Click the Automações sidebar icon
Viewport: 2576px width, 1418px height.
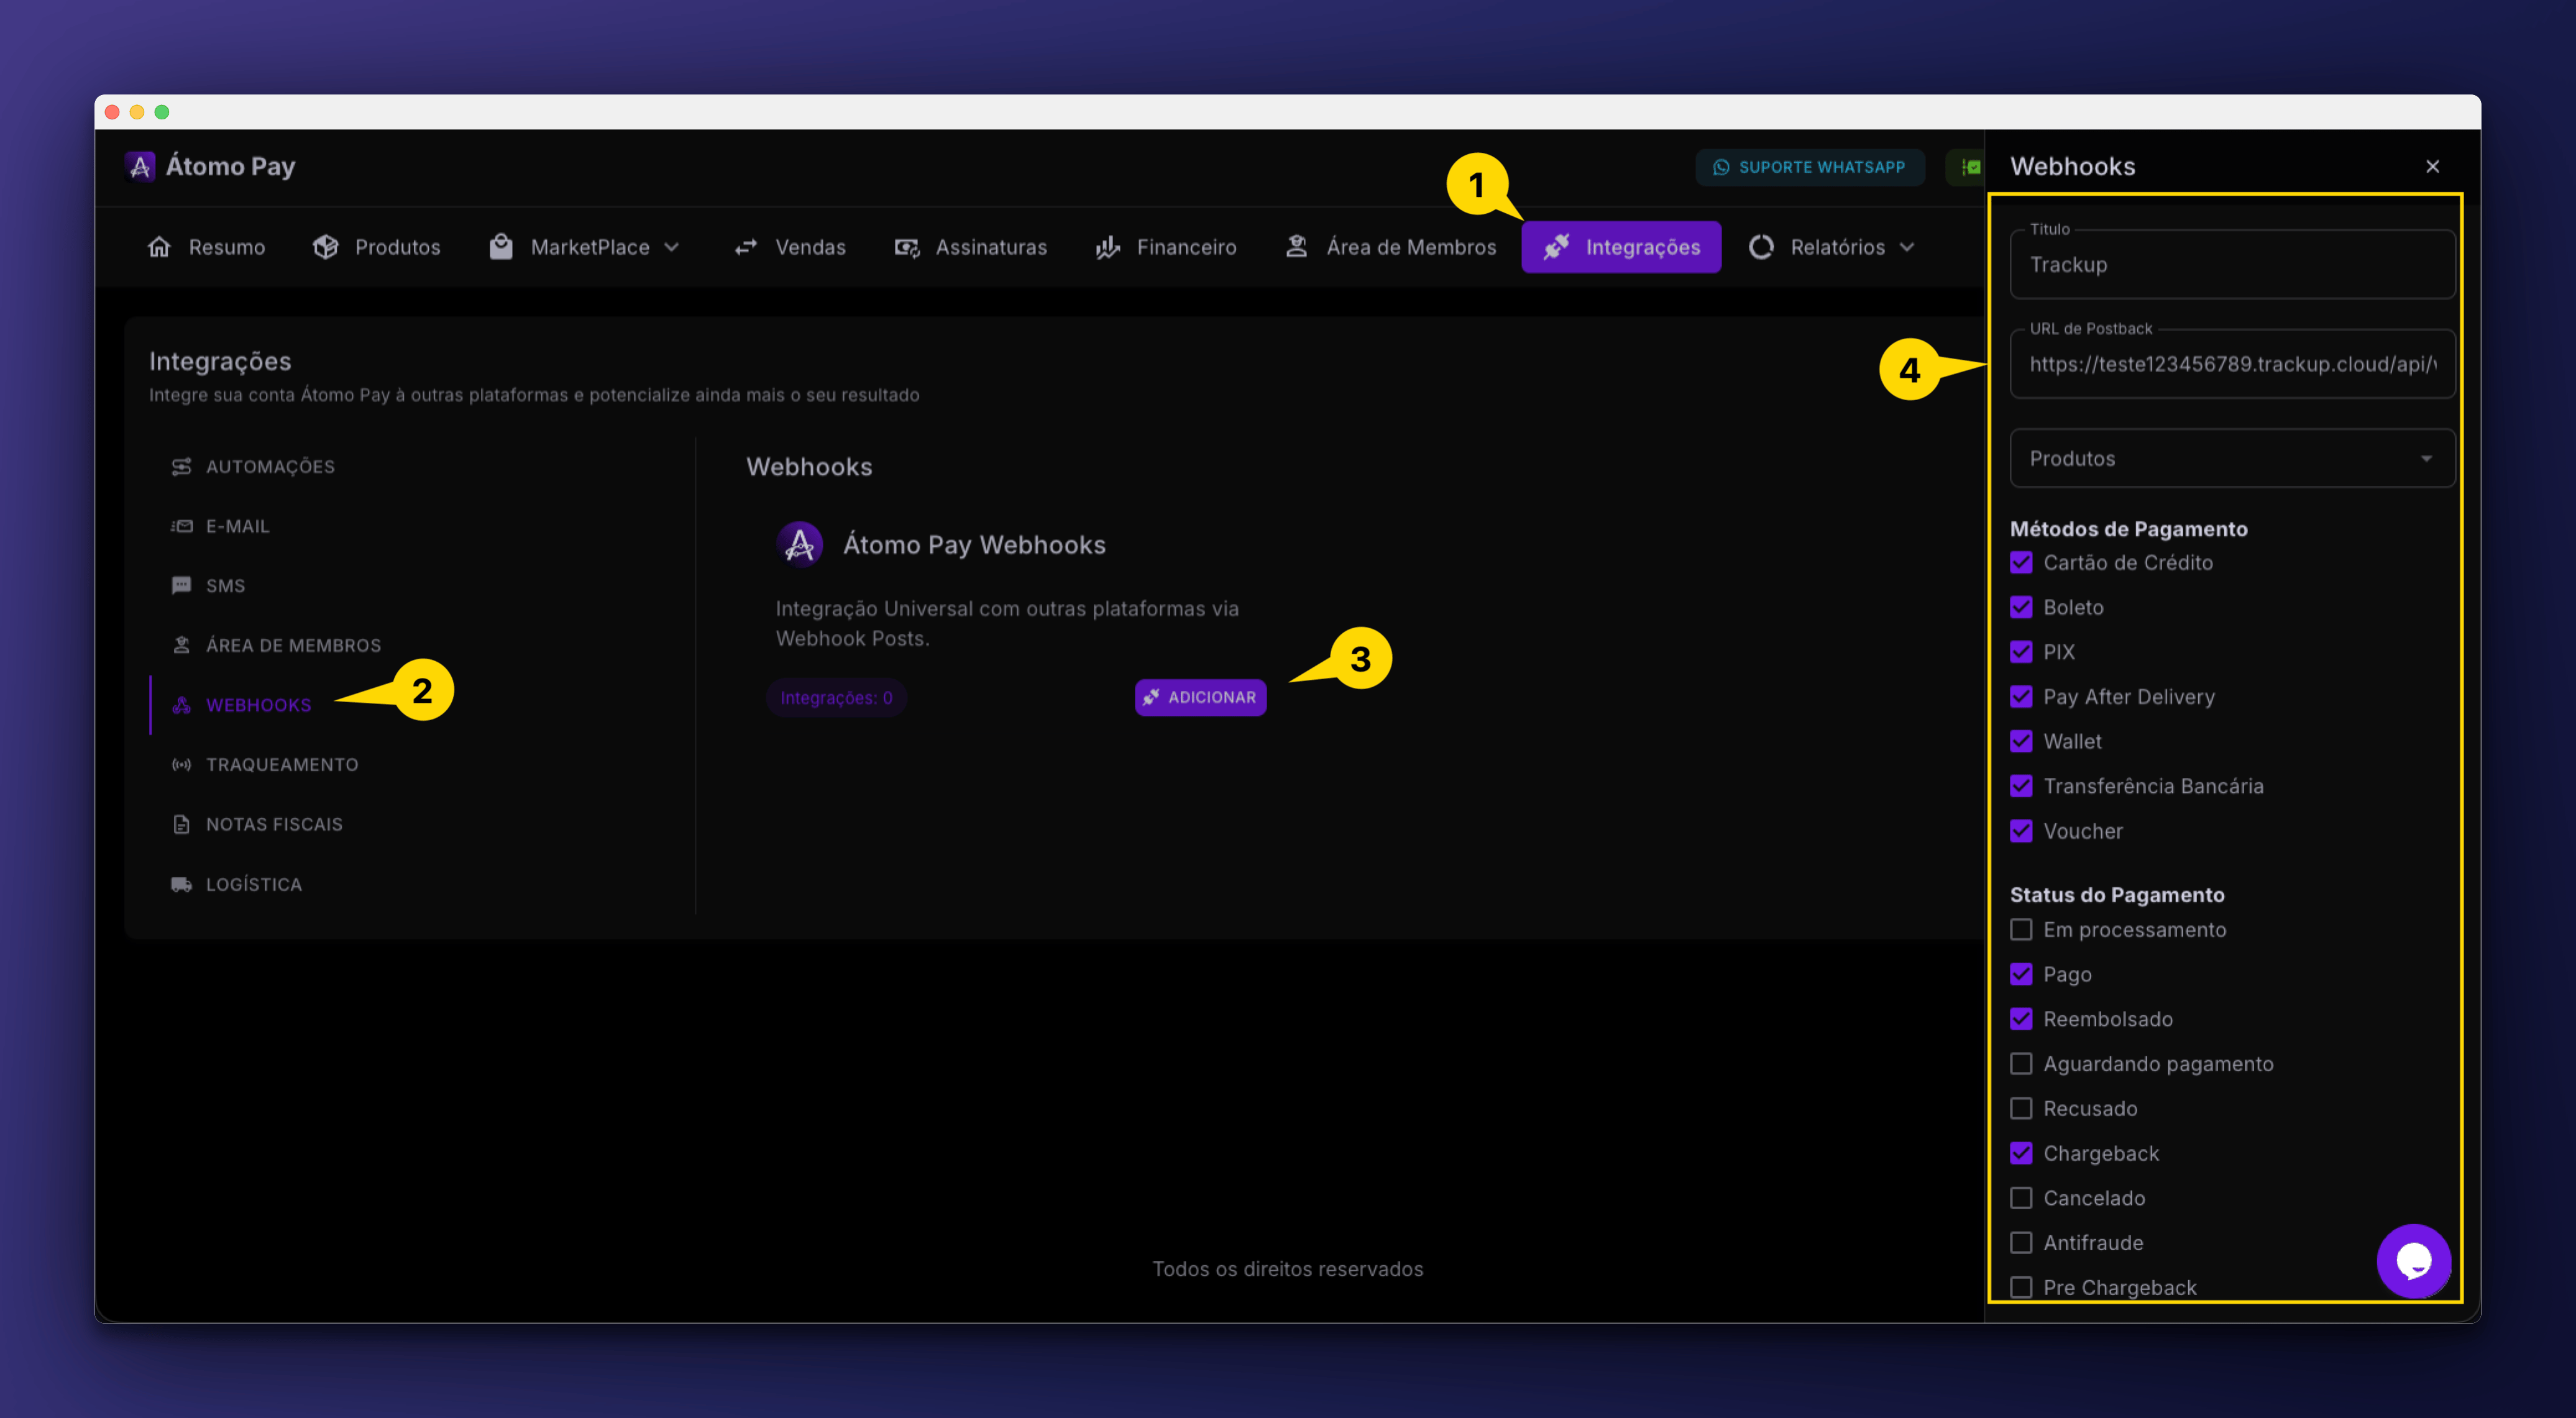click(181, 467)
